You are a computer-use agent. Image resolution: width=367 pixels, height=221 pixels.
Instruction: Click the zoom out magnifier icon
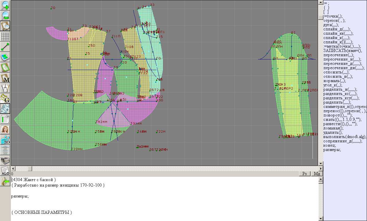[x=5, y=15]
